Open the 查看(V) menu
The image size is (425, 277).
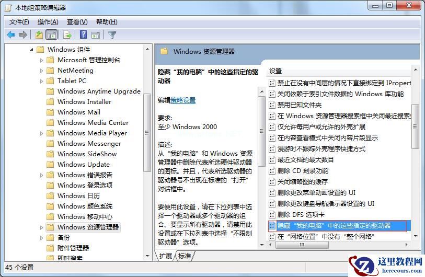pos(77,22)
